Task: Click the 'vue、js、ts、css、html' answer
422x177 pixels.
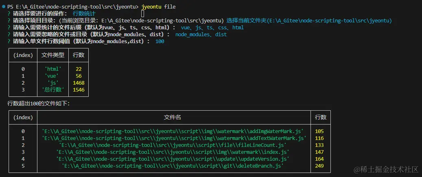Action: pyautogui.click(x=212, y=27)
